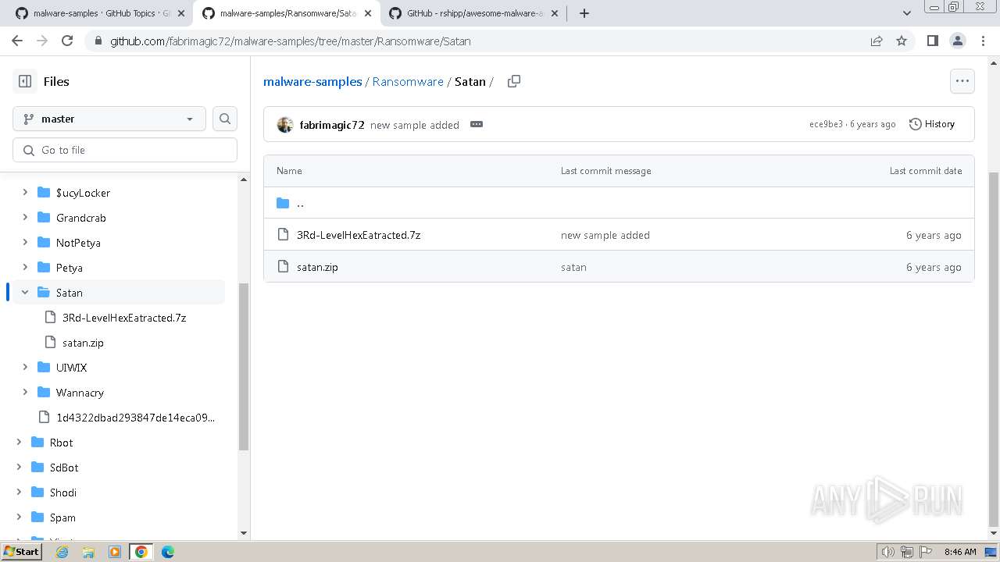Viewport: 1000px width, 562px height.
Task: Select $ucyLocker folder in tree
Action: pos(83,193)
